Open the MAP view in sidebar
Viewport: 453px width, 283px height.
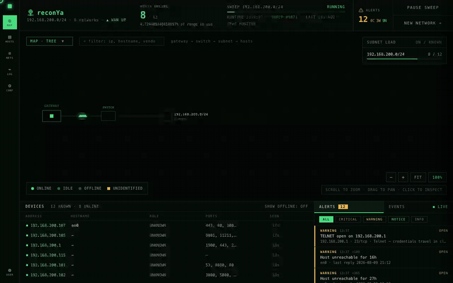pos(10,22)
